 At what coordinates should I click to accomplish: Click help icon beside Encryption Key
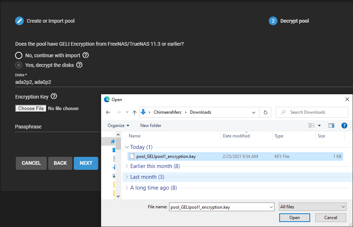click(54, 96)
